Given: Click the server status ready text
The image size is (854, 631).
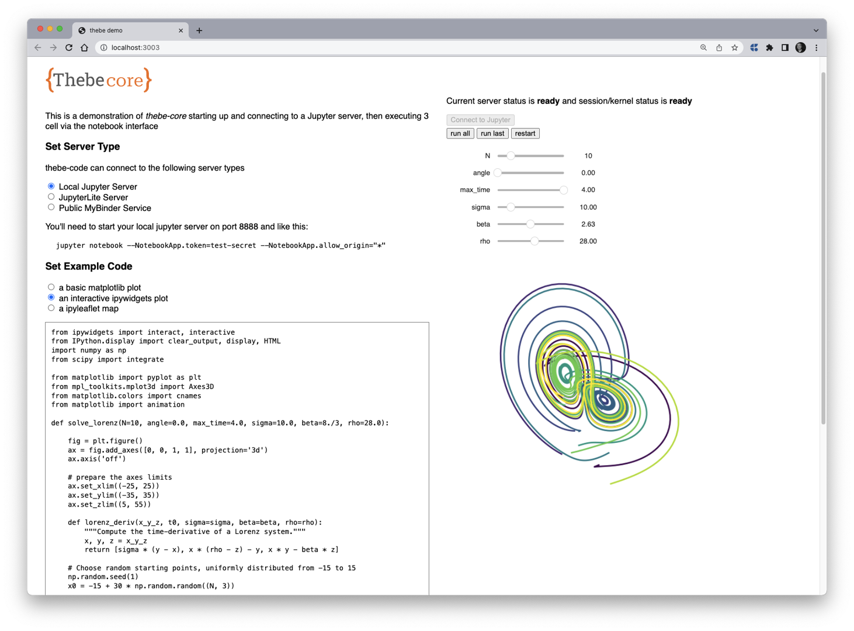Looking at the screenshot, I should pyautogui.click(x=548, y=101).
